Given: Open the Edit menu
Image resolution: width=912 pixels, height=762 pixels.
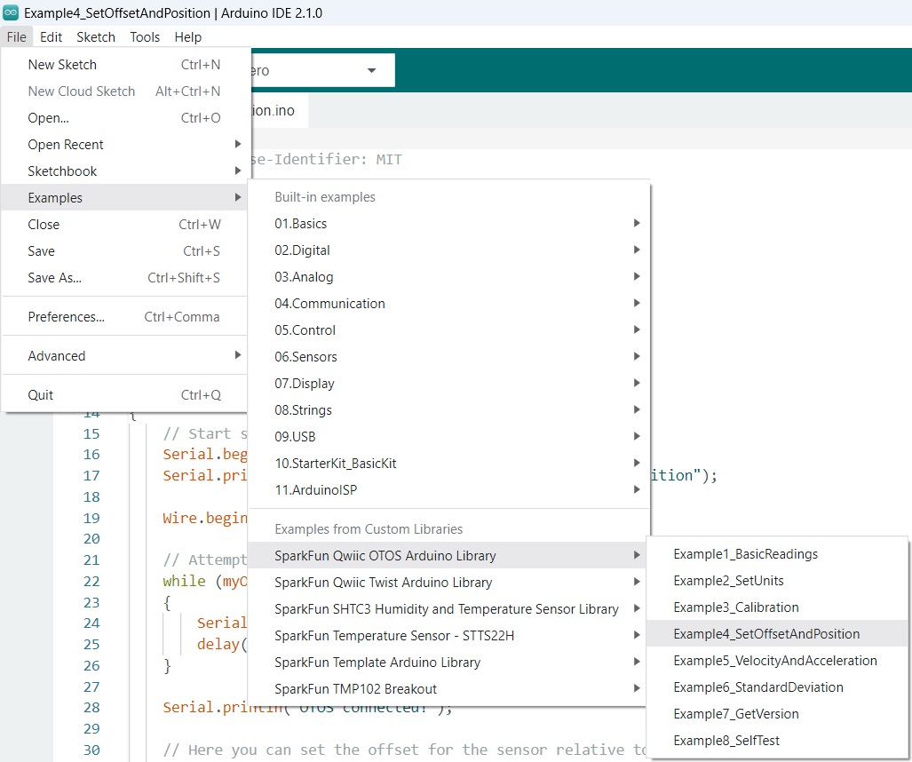Looking at the screenshot, I should [x=51, y=37].
